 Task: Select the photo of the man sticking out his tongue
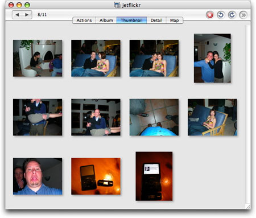(38, 176)
